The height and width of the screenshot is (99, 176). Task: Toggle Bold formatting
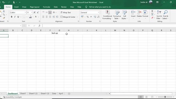point(12,17)
